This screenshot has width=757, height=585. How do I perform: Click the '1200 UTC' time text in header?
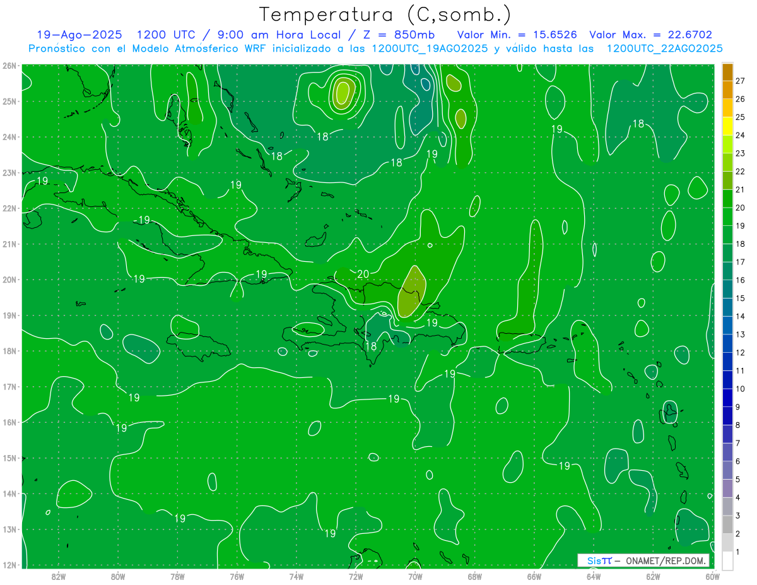165,35
